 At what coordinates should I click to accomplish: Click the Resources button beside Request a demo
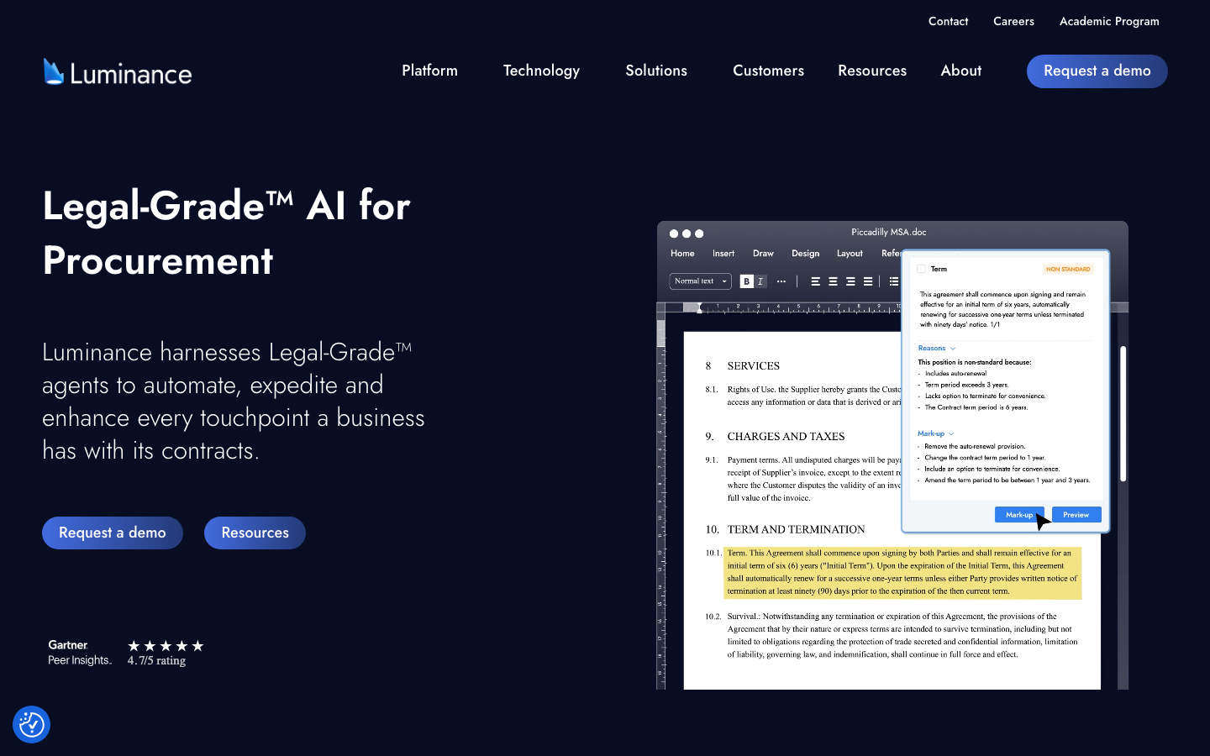click(255, 533)
